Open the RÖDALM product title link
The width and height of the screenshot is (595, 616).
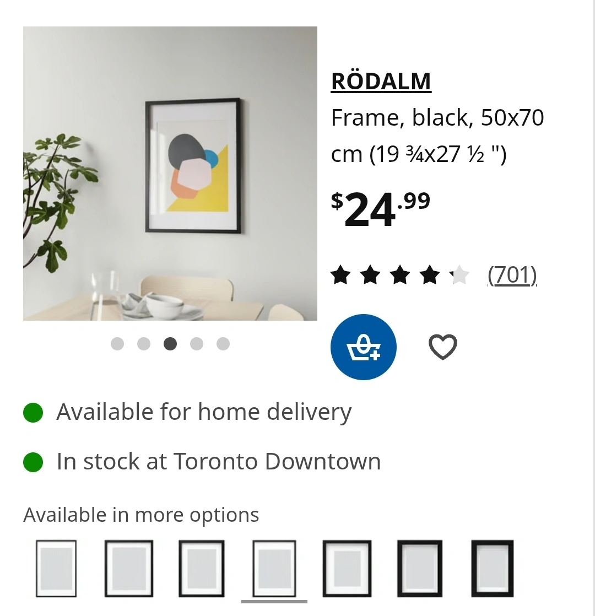381,82
